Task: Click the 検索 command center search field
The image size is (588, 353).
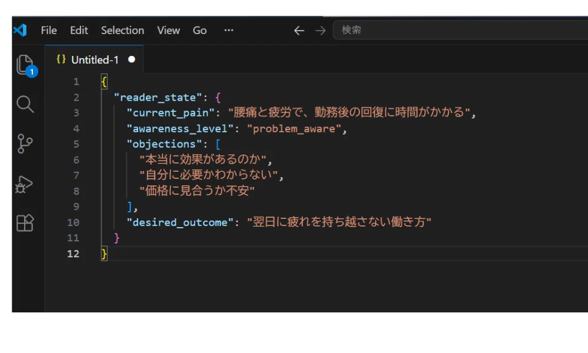Action: click(x=460, y=30)
